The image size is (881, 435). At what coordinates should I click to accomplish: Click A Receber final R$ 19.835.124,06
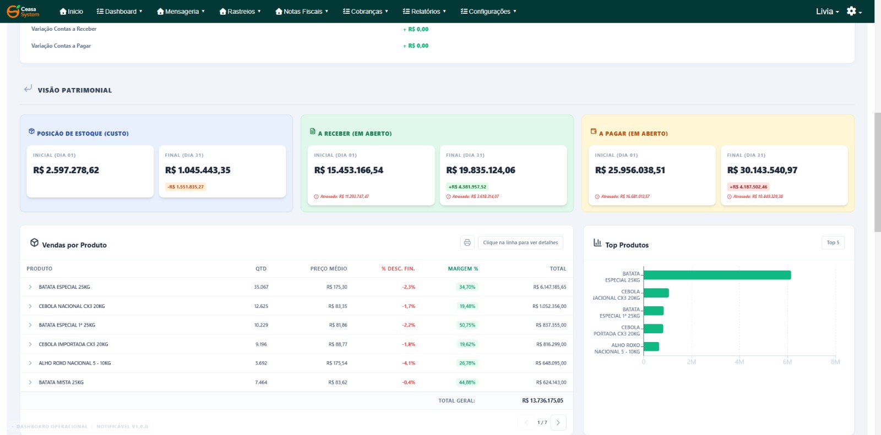pos(481,170)
